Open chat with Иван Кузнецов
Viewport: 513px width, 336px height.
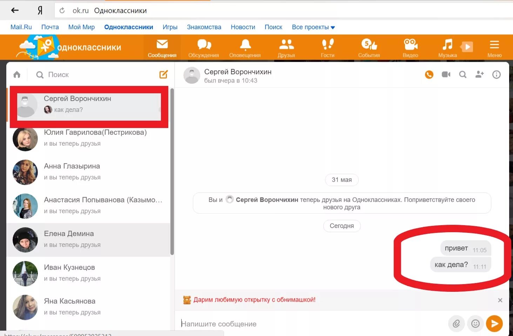[x=88, y=273]
